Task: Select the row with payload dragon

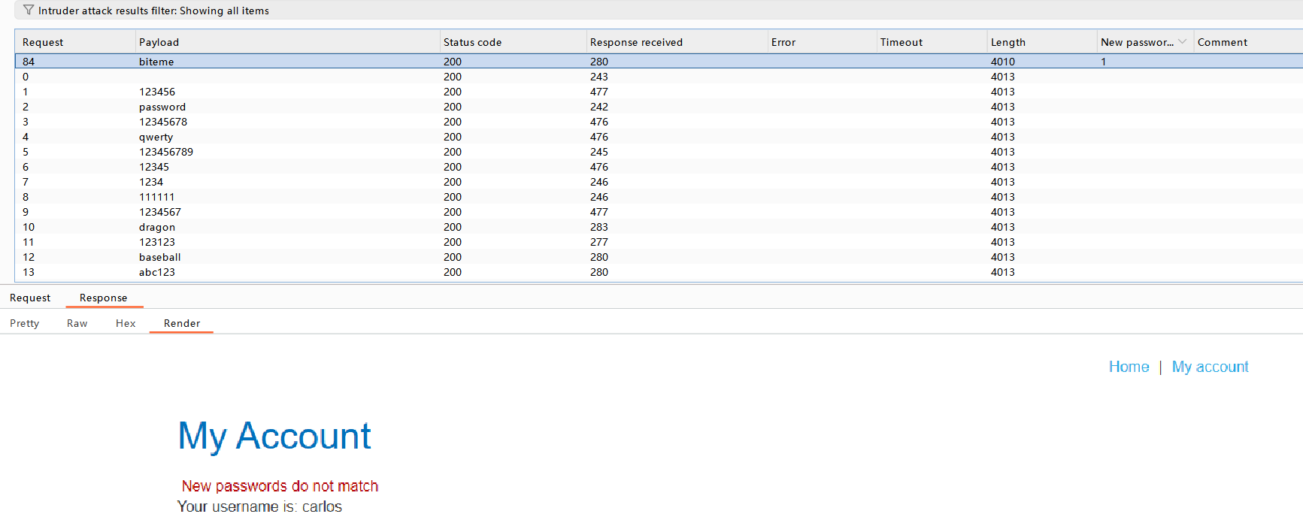Action: (x=157, y=227)
